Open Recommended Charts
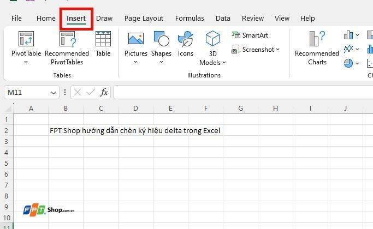 [317, 48]
